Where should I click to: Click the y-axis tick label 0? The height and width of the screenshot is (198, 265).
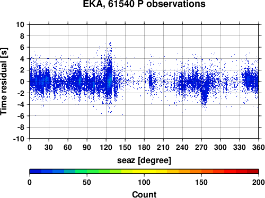pyautogui.click(x=22, y=82)
